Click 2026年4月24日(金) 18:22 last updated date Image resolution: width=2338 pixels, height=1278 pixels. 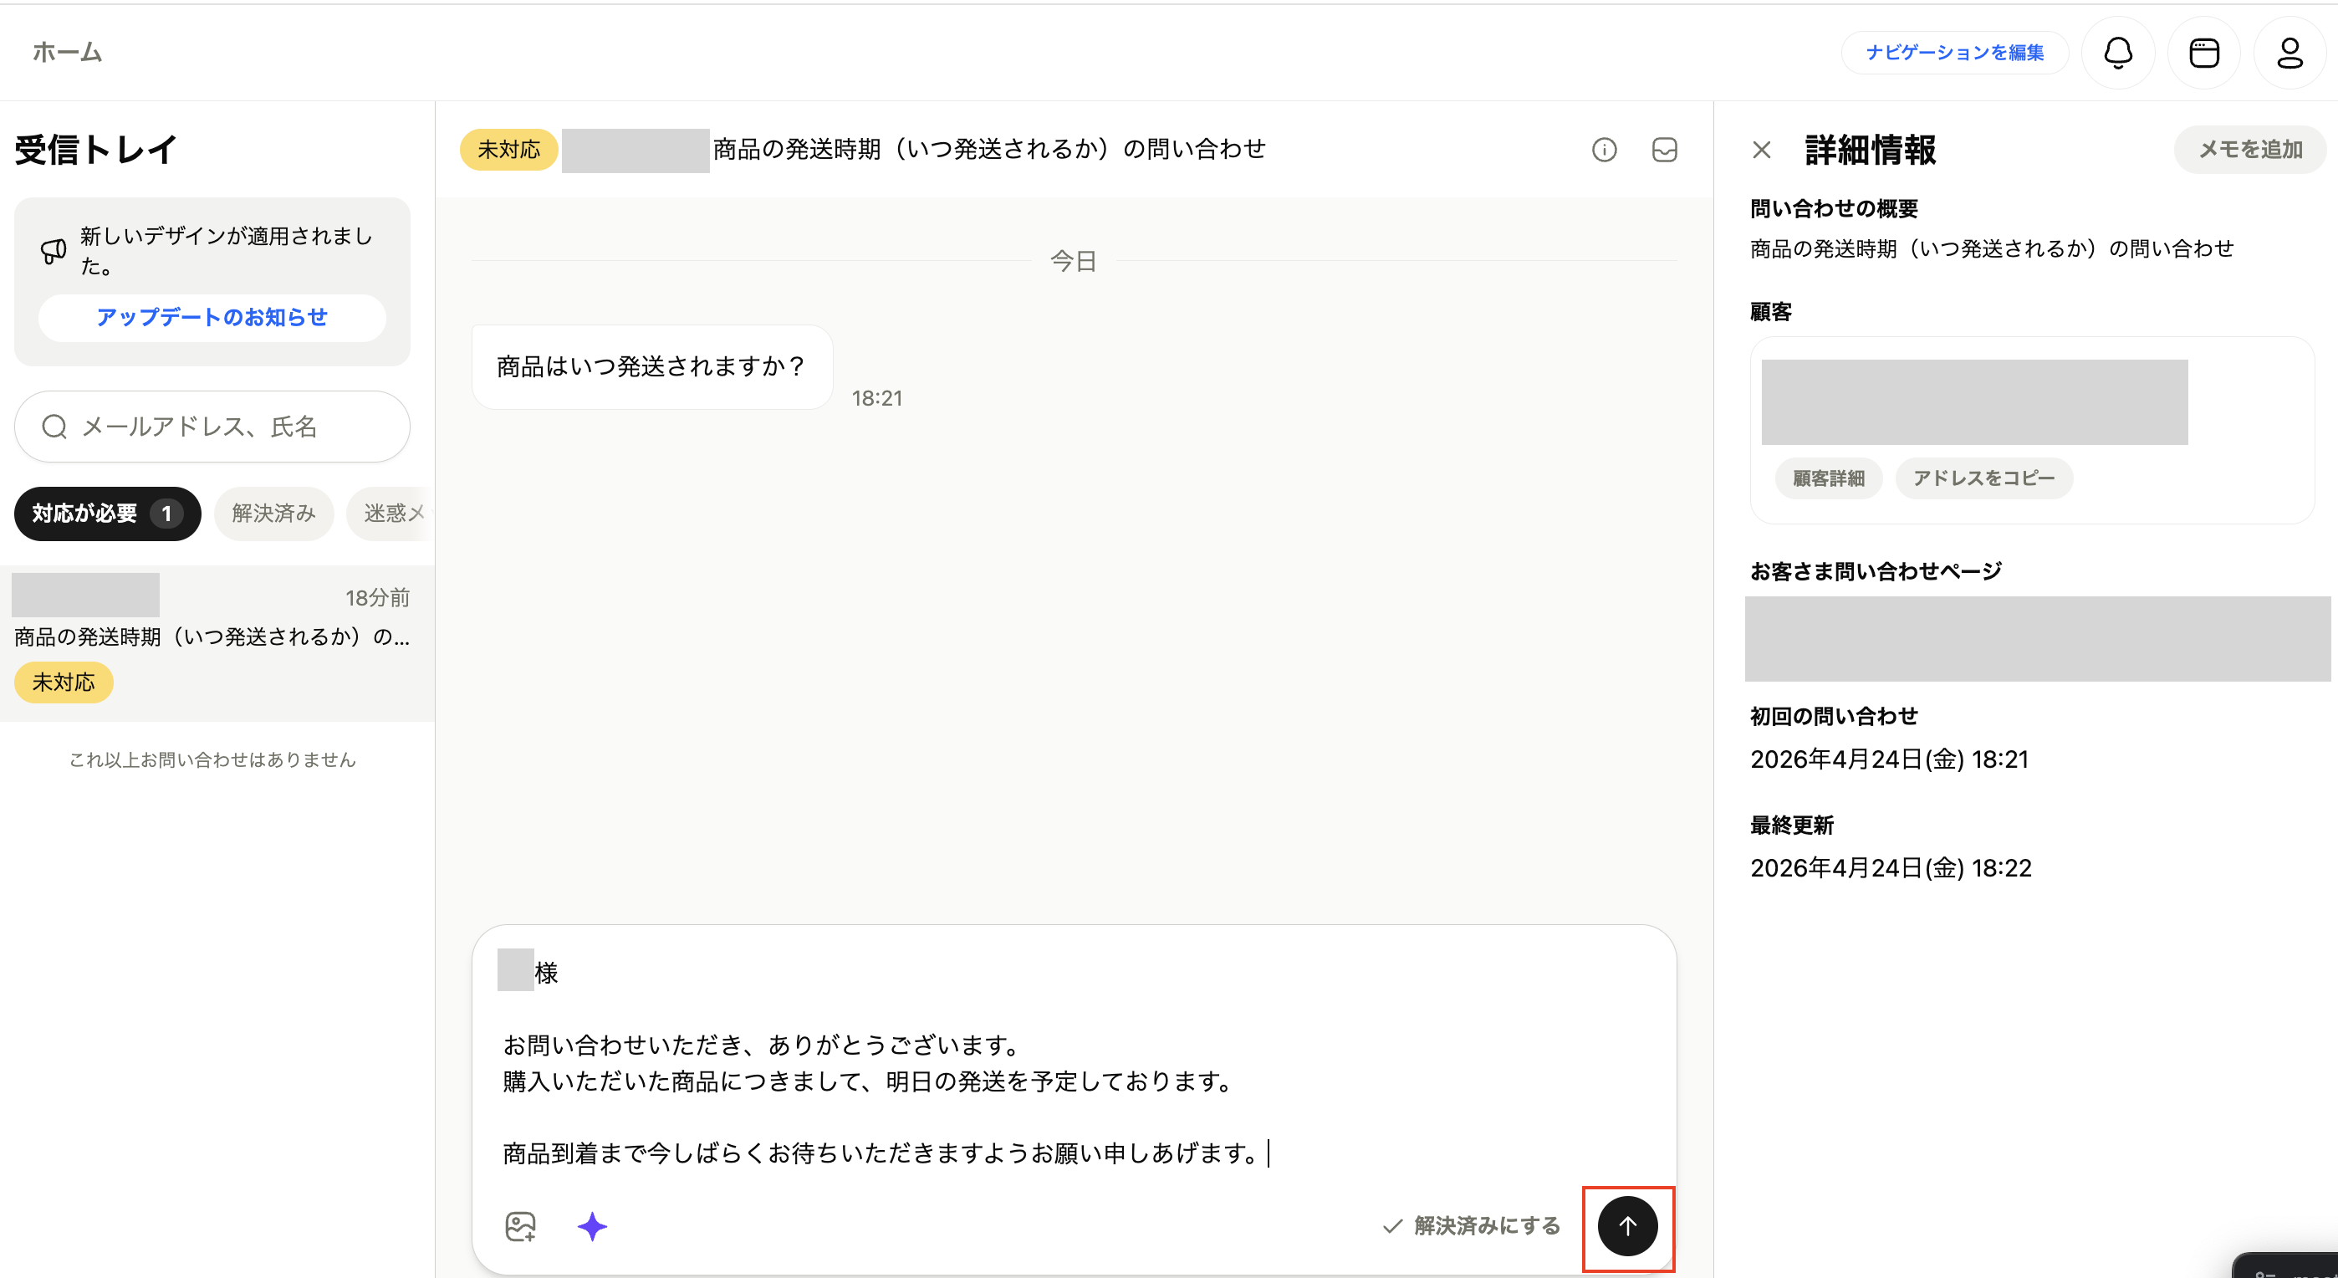1891,867
